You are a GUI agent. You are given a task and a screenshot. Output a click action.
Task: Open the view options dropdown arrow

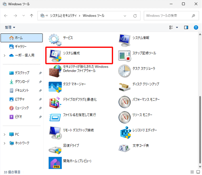click(177, 28)
